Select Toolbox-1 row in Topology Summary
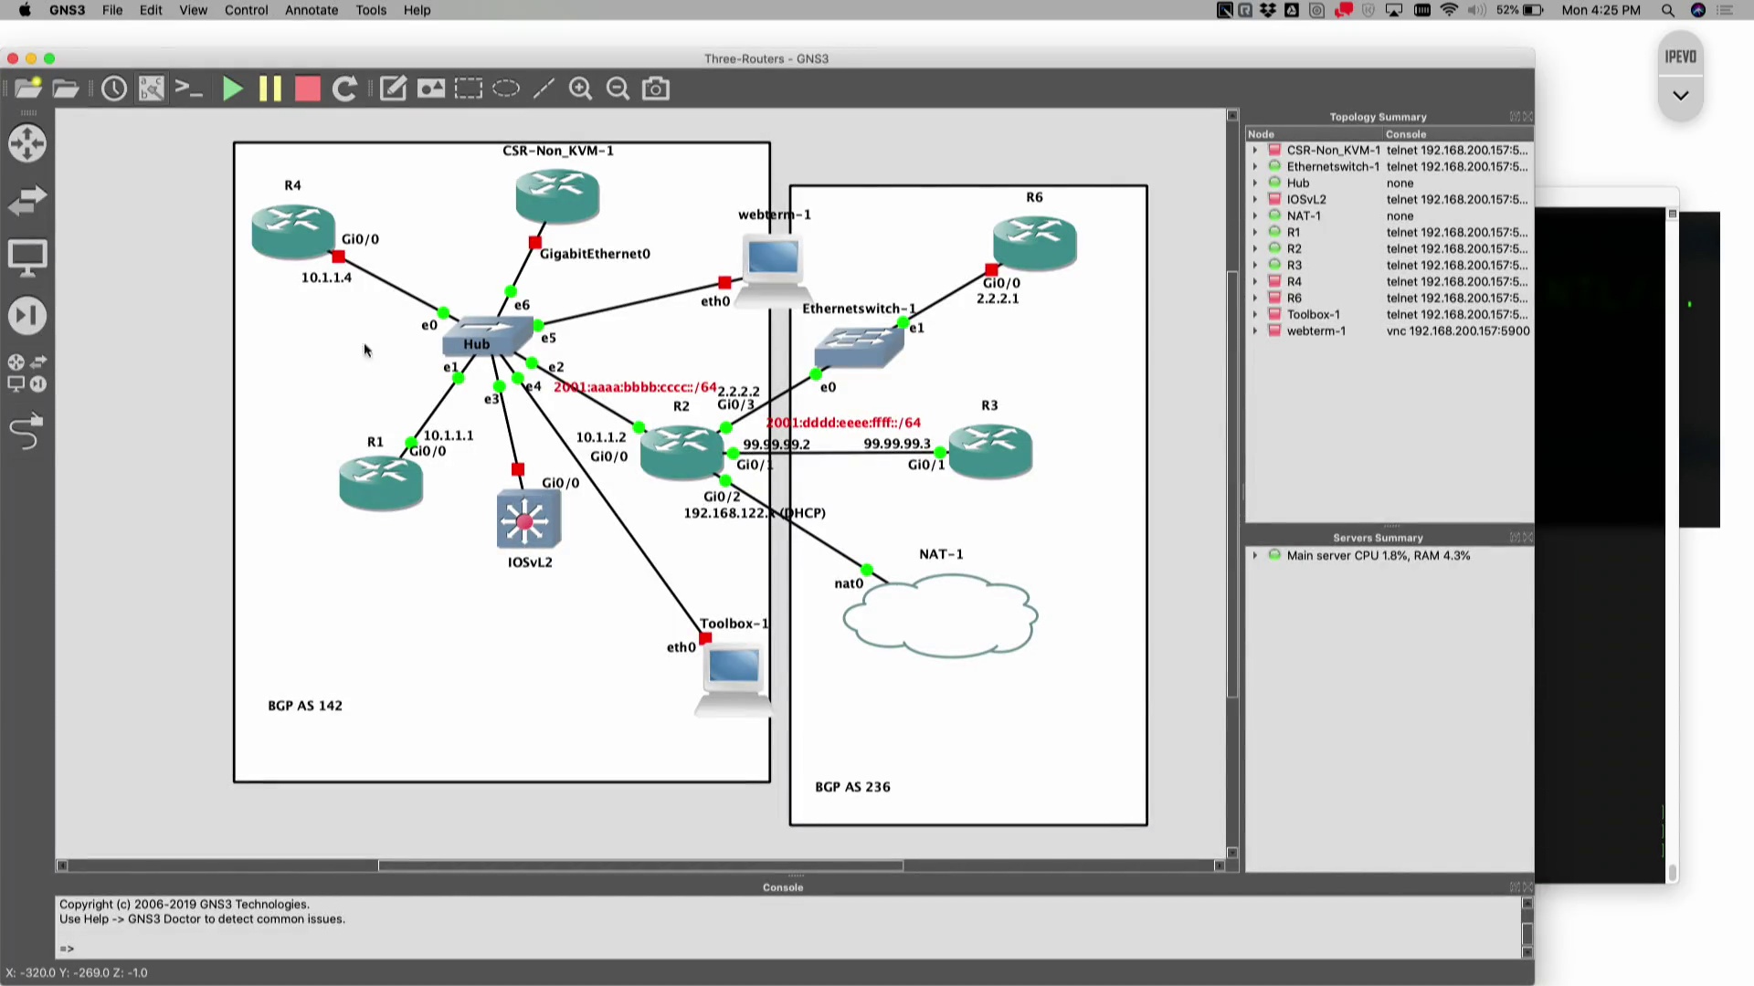The width and height of the screenshot is (1754, 986). click(1389, 314)
